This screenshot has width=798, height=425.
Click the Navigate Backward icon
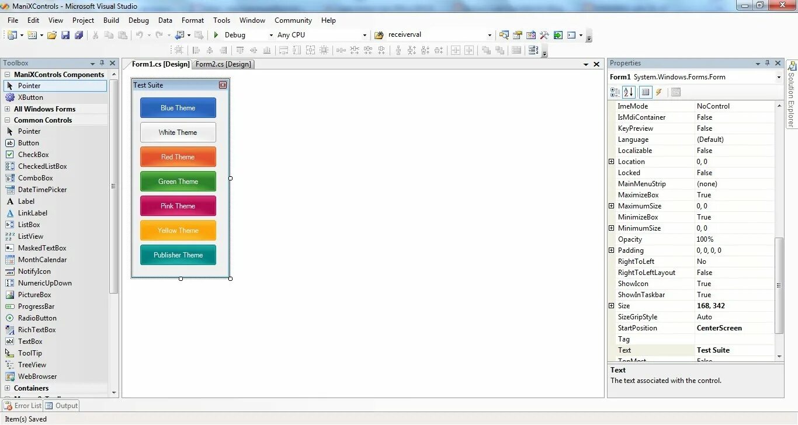(x=179, y=35)
